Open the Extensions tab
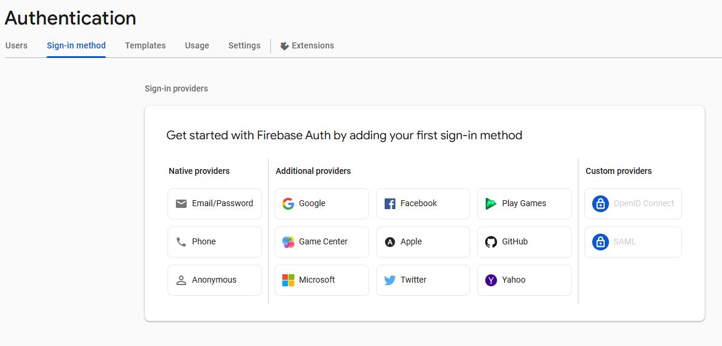The height and width of the screenshot is (346, 722). coord(307,45)
